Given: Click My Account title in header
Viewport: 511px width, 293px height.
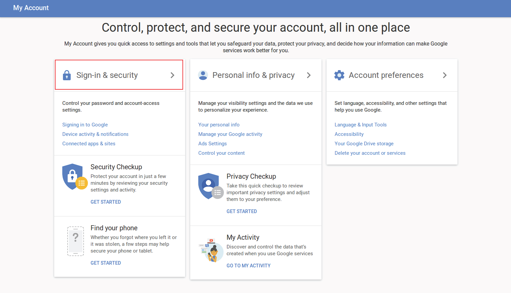Looking at the screenshot, I should [x=31, y=8].
